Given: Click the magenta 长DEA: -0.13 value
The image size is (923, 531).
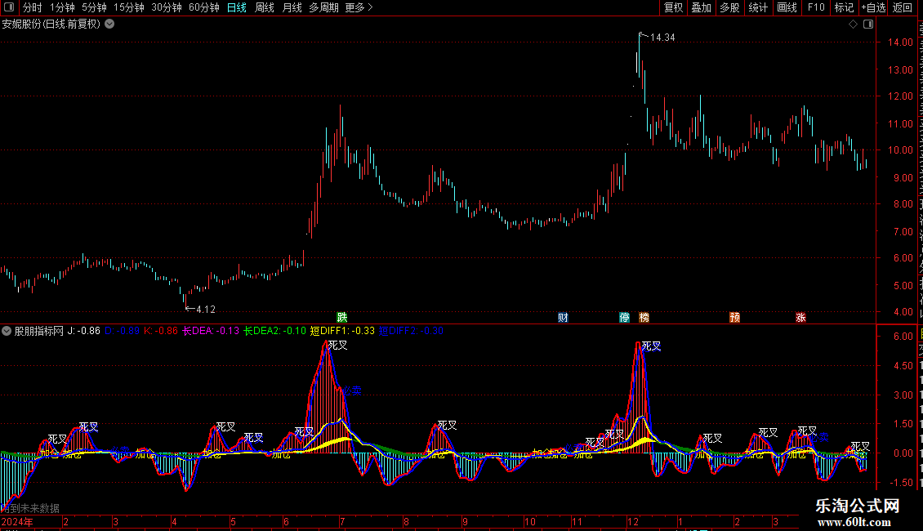Looking at the screenshot, I should click(x=211, y=331).
